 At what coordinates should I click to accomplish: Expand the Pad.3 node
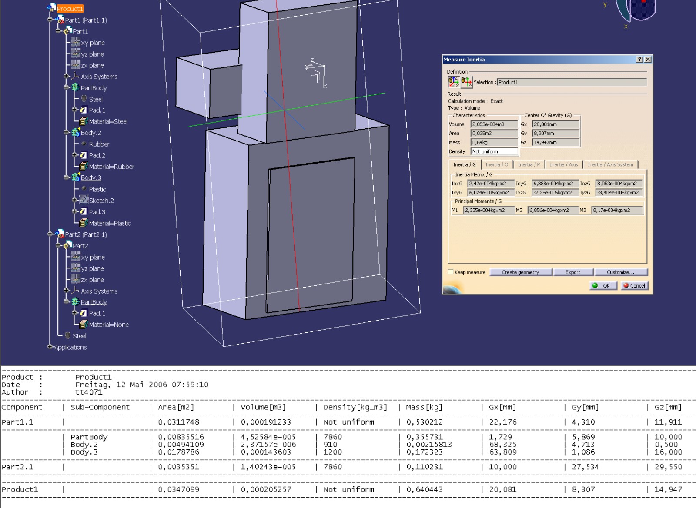[x=74, y=211]
